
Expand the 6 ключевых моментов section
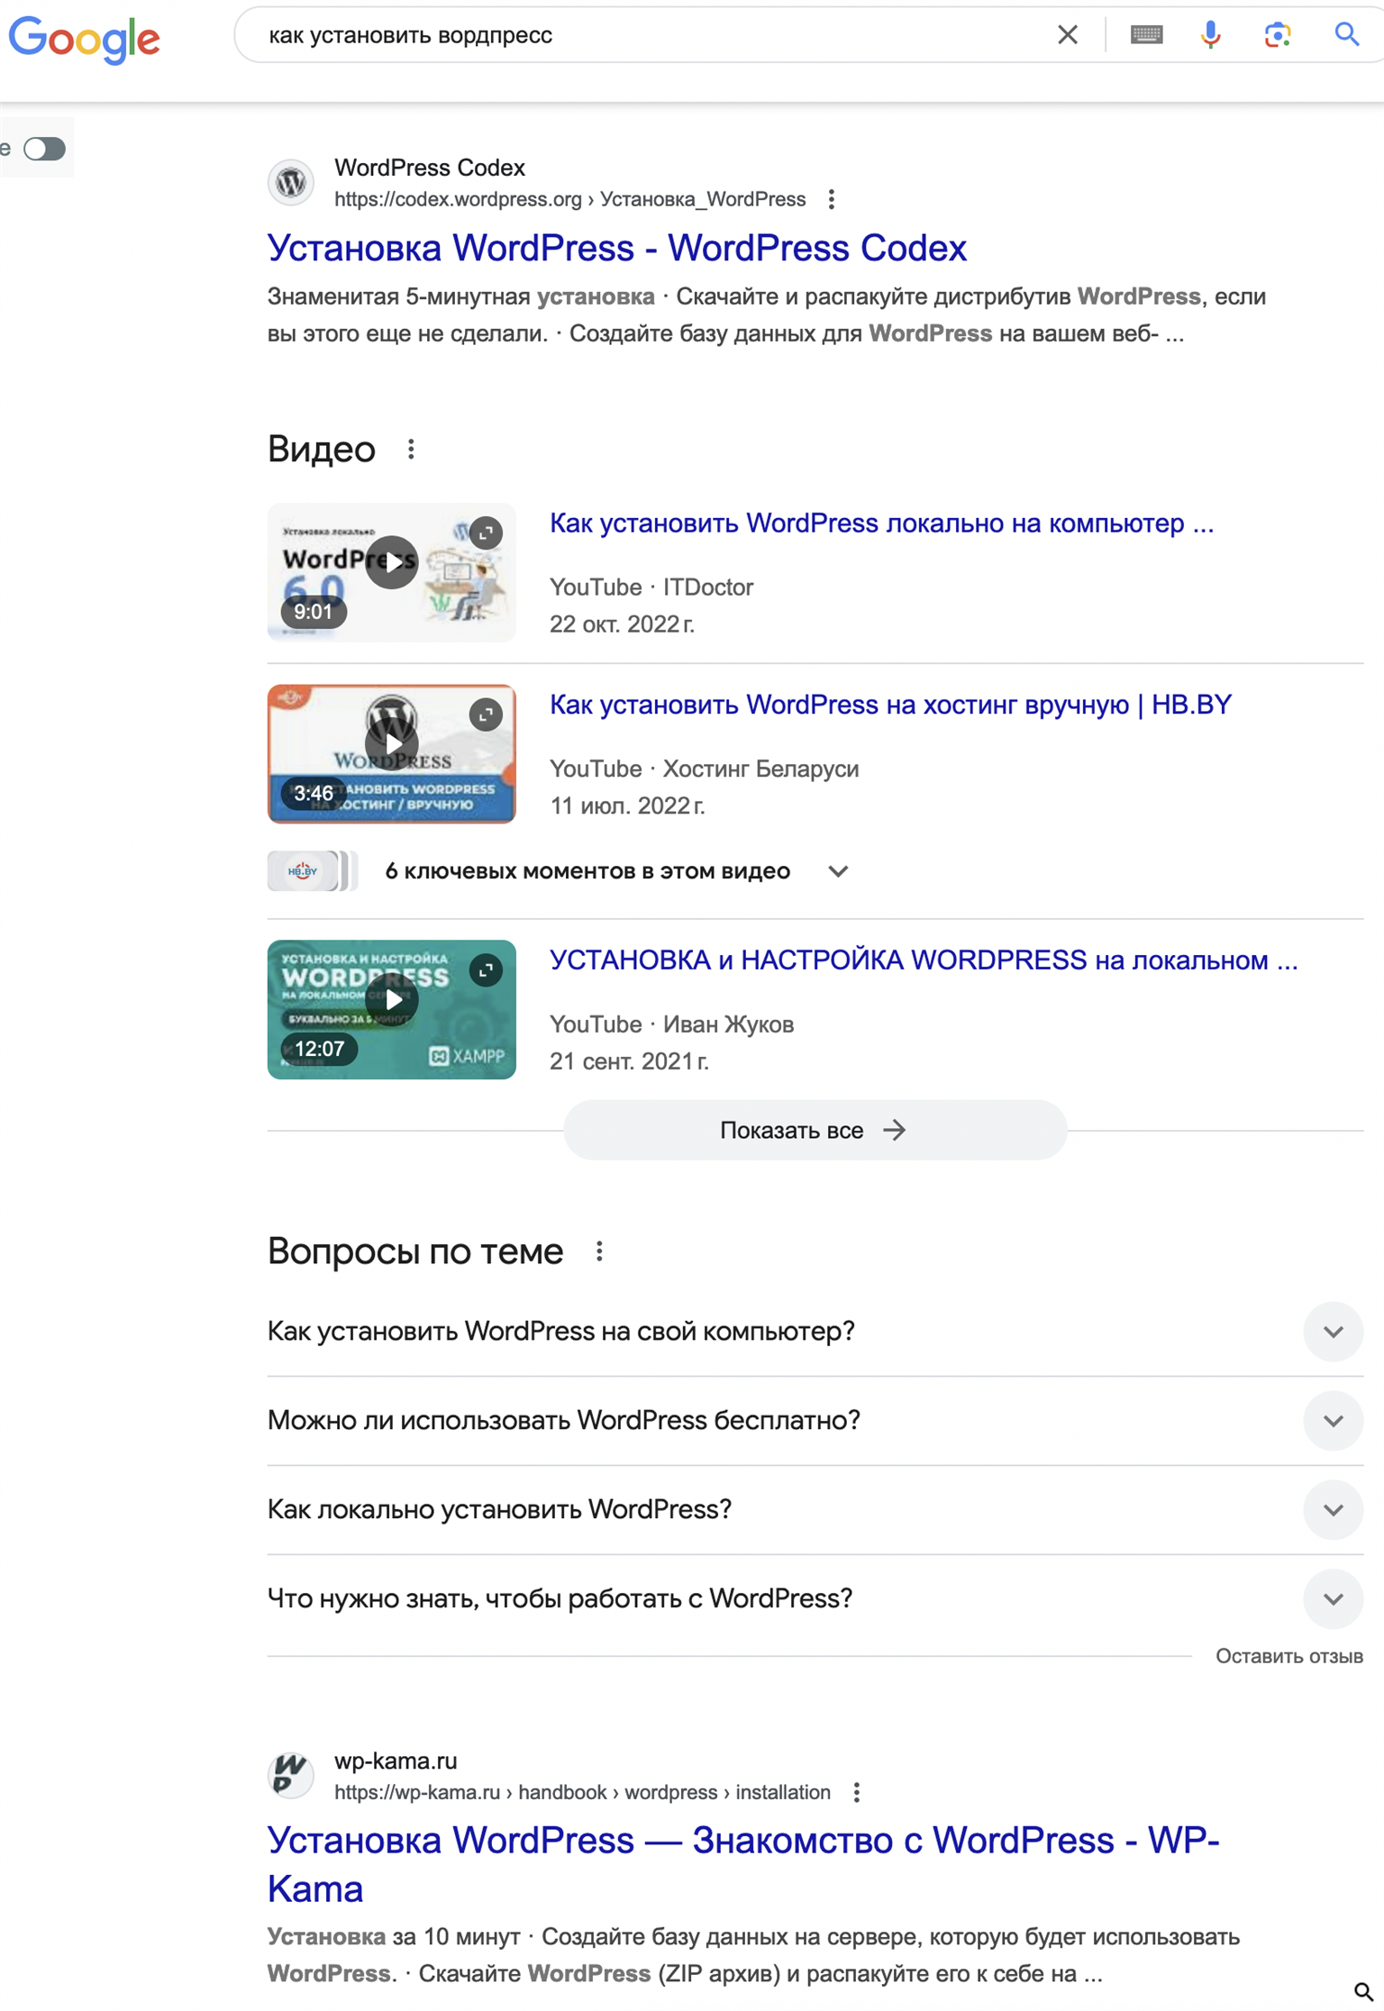point(838,871)
